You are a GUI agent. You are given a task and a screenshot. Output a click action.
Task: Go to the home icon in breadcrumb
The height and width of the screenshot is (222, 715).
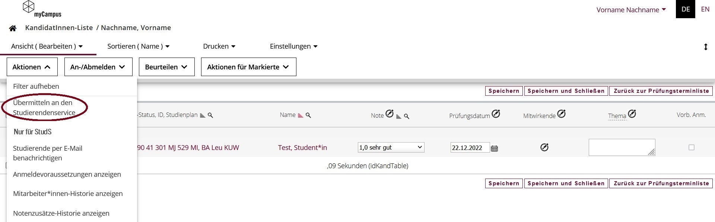tap(13, 28)
